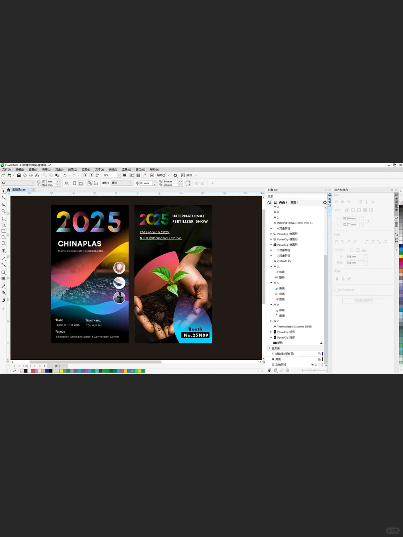Open the 单位 毫米 units dropdown
Screen dimensions: 403x537
point(130,183)
